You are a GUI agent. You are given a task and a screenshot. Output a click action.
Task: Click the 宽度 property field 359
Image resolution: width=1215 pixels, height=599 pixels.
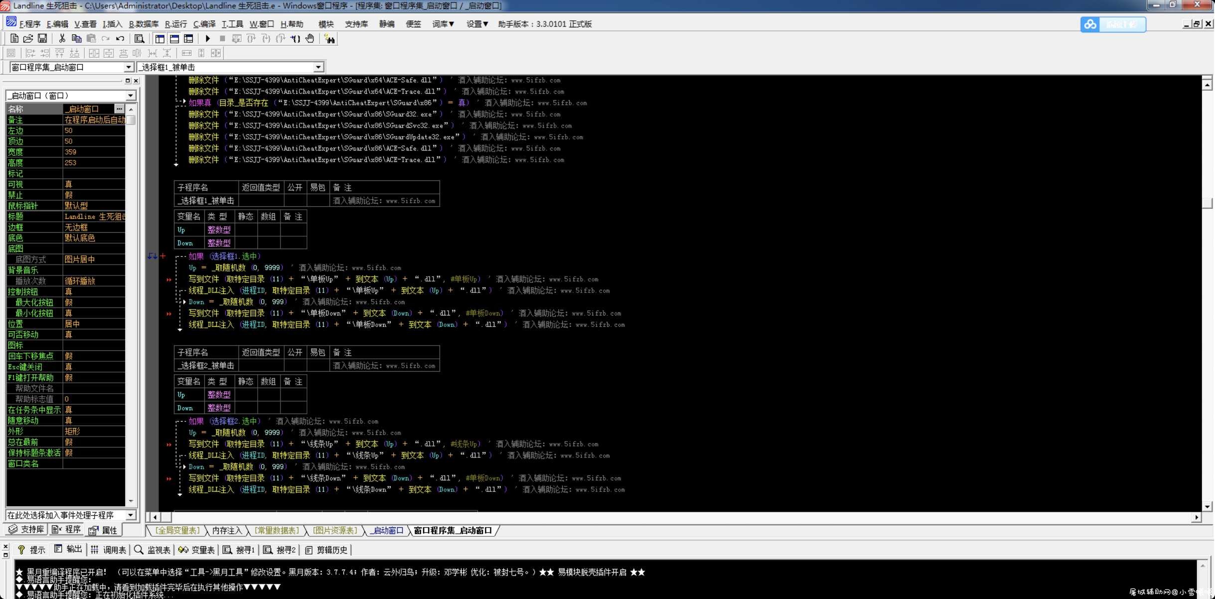click(94, 152)
